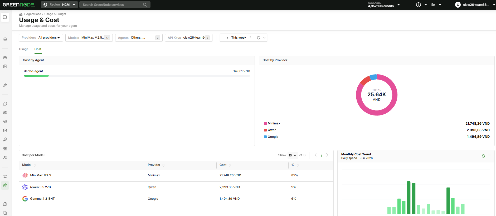496x216 pixels.
Task: Open the Monthly Cost Trend hamburger menu
Action: click(x=490, y=156)
